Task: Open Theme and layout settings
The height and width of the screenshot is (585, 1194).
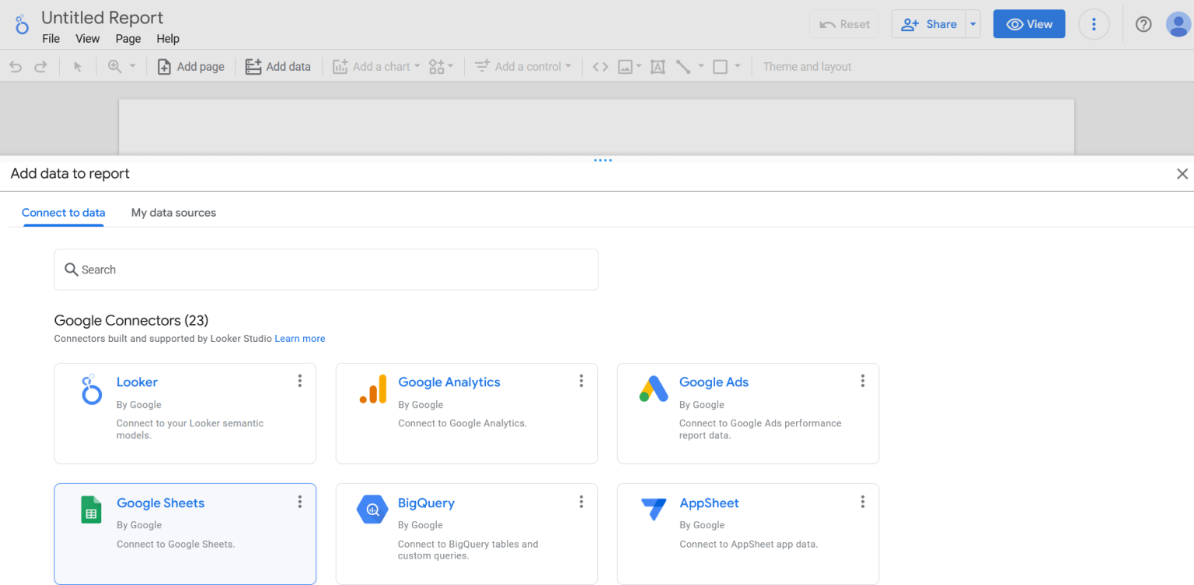Action: 807,66
